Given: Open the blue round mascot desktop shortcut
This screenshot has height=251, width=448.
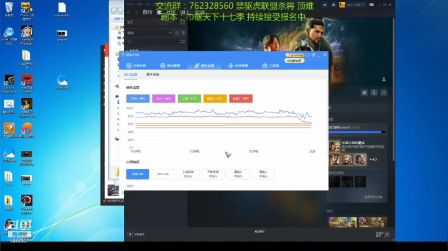Looking at the screenshot, I should [x=9, y=35].
